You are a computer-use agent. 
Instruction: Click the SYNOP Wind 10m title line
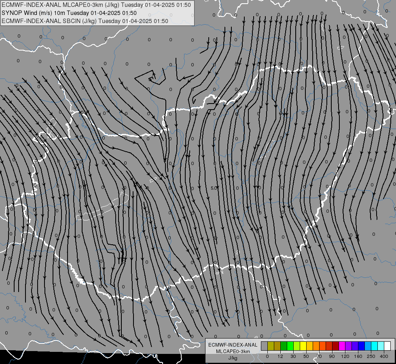pos(69,13)
